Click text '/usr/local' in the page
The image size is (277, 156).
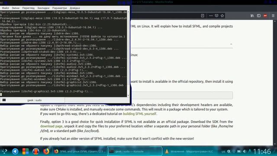[x=91, y=131]
